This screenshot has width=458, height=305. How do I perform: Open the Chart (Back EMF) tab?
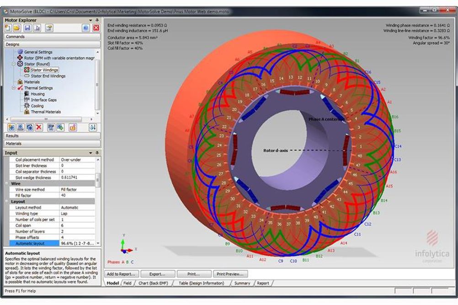(153, 283)
